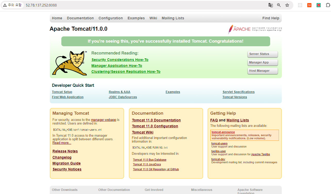This screenshot has height=194, width=331.
Task: Open the Servlet Specifications link
Action: 238,92
